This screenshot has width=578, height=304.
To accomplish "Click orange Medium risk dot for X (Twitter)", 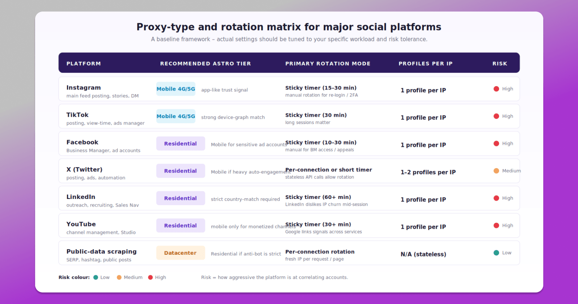I will (x=496, y=171).
